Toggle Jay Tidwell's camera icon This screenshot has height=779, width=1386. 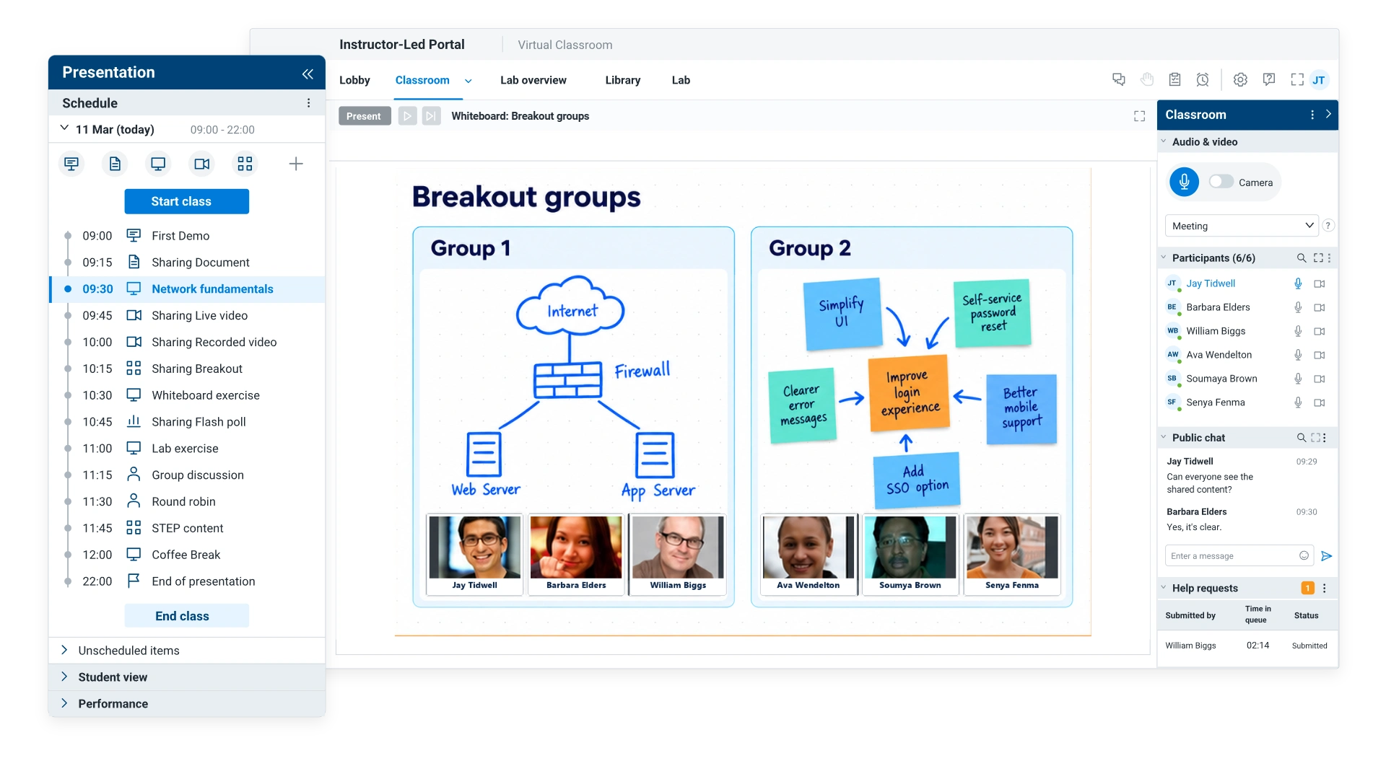pyautogui.click(x=1320, y=283)
